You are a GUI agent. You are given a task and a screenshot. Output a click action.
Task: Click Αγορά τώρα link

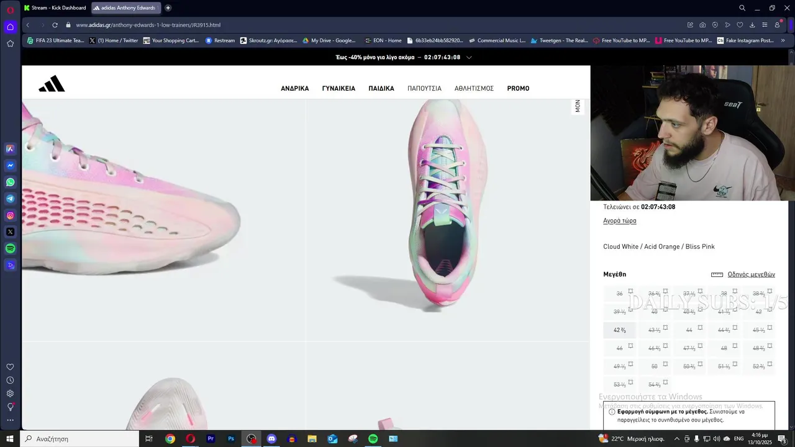(619, 221)
